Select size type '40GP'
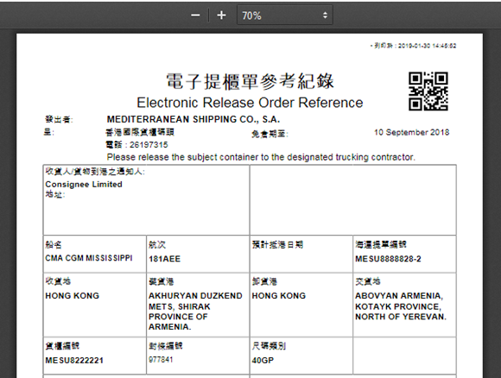 [263, 361]
